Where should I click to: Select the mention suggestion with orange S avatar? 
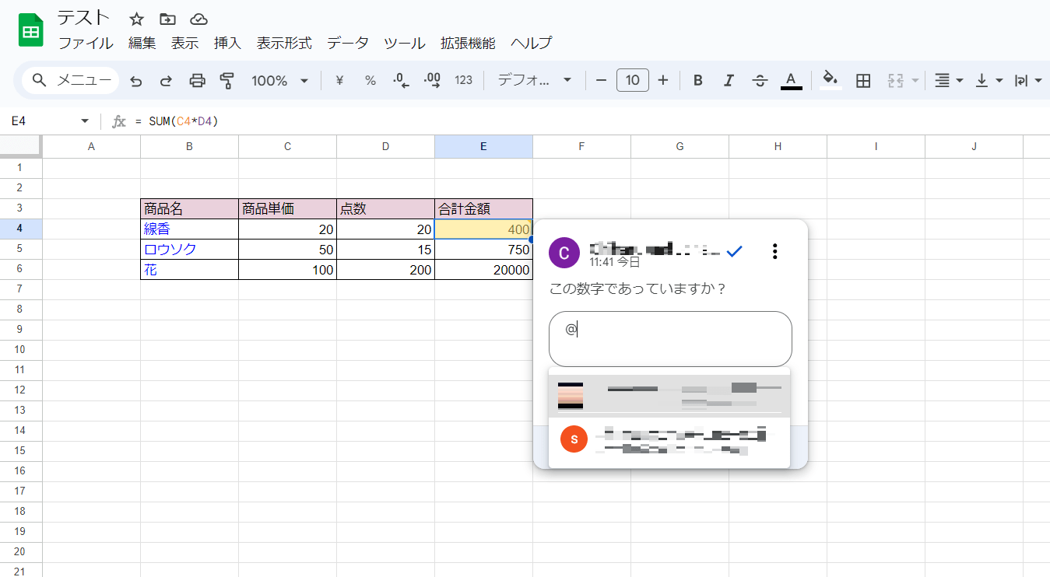click(669, 440)
